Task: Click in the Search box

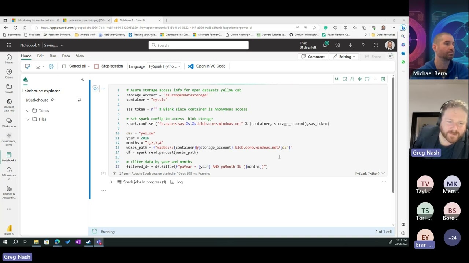Action: (199, 45)
